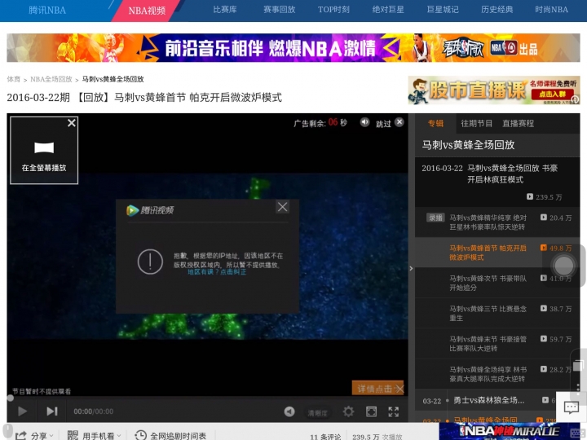Screen dimensions: 587x440
Task: Click play count icon beside 239.5 万
Action: point(530,196)
